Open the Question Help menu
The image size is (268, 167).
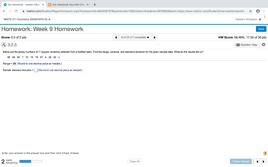246,45
